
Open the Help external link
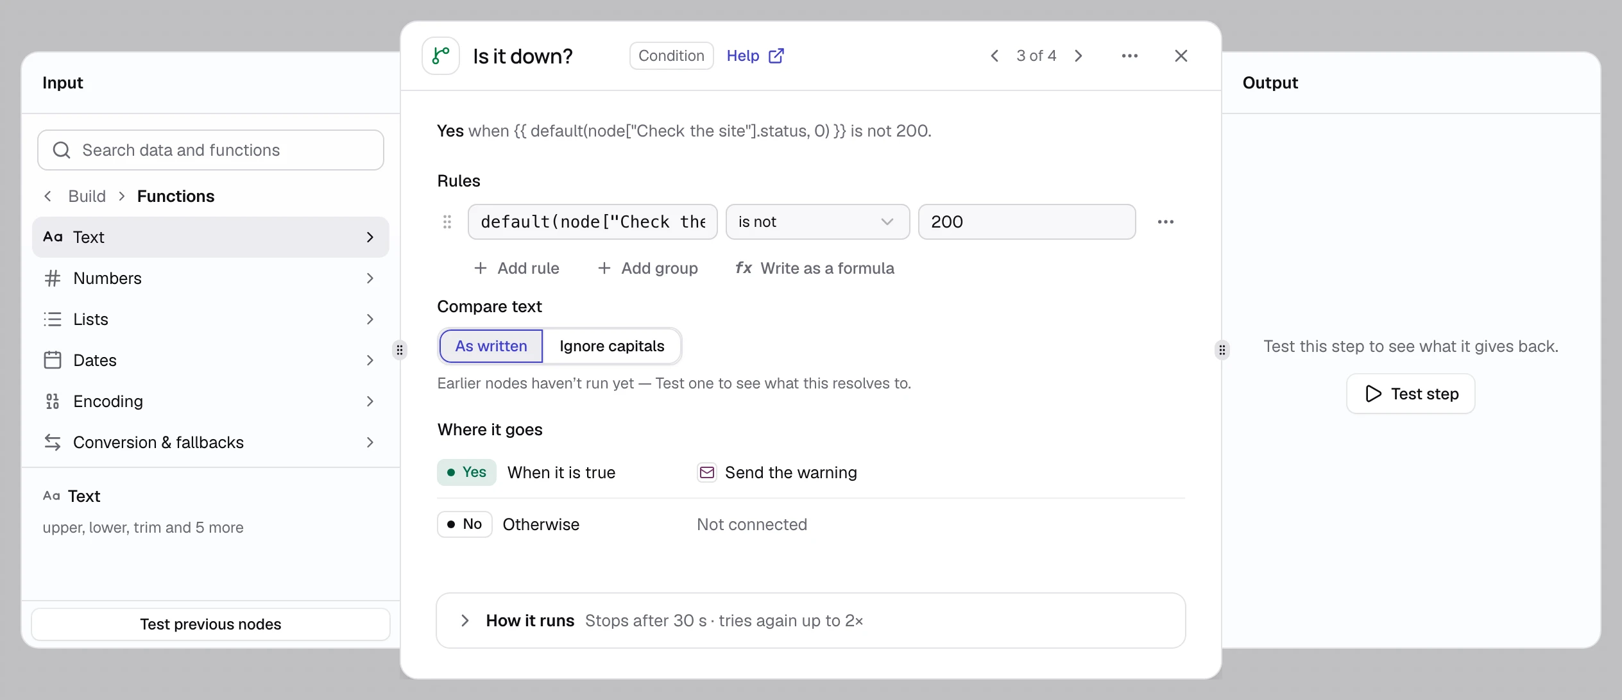pyautogui.click(x=755, y=56)
